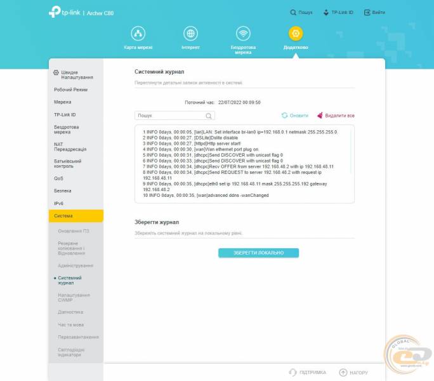Click the ЗБЕРЕГТИ ЛОКАЛЬНО button
The height and width of the screenshot is (381, 434).
258,253
